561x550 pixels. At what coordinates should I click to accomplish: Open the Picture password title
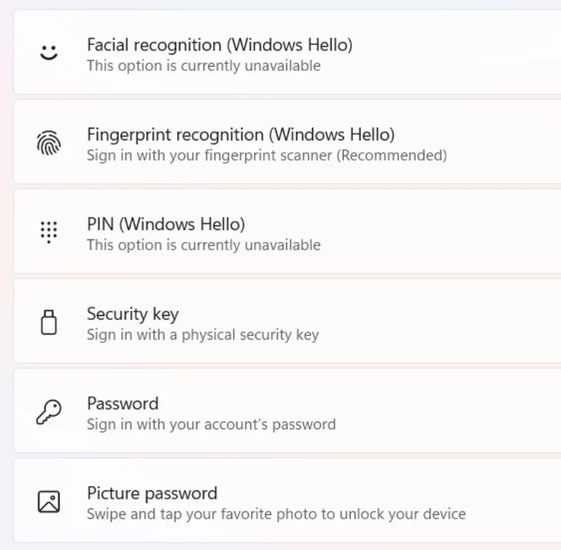click(x=152, y=493)
